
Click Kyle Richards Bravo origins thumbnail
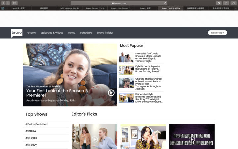[x=126, y=70]
